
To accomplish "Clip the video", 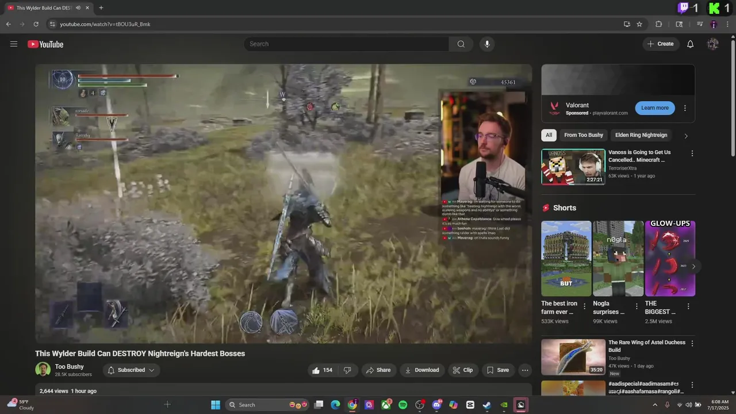I will click(463, 370).
